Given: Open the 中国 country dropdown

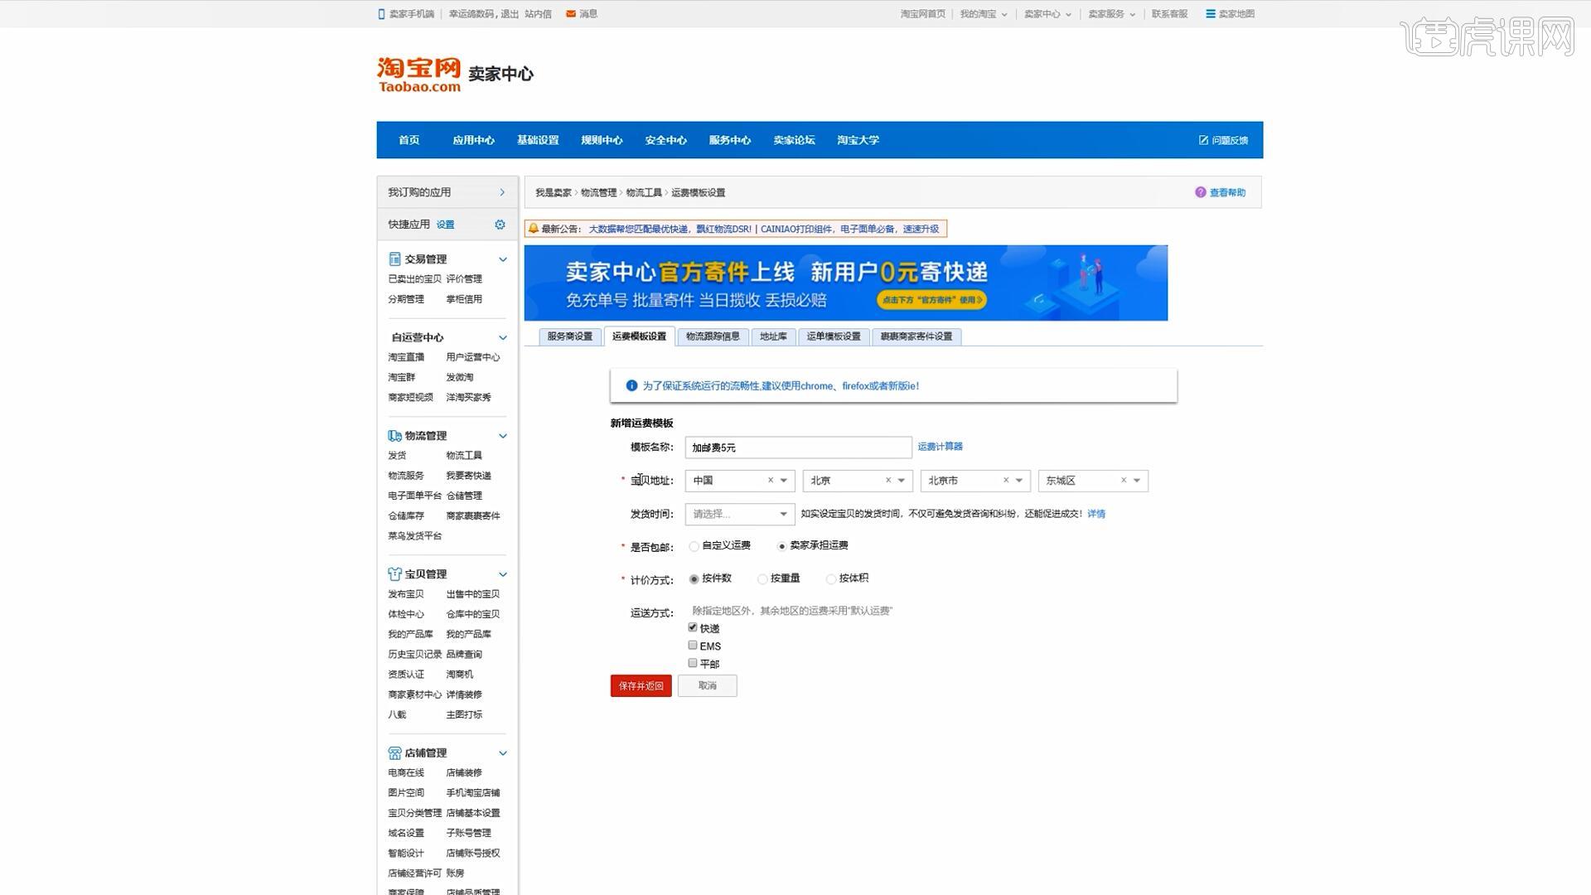Looking at the screenshot, I should [x=784, y=481].
